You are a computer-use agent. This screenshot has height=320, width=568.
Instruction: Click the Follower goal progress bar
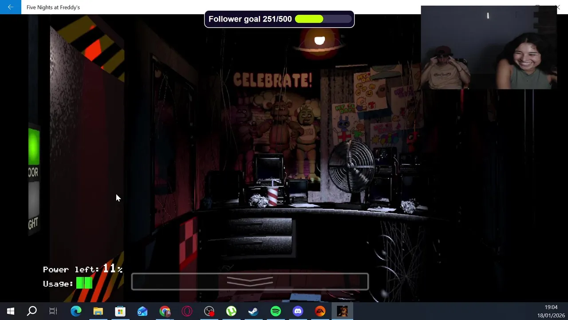coord(323,19)
